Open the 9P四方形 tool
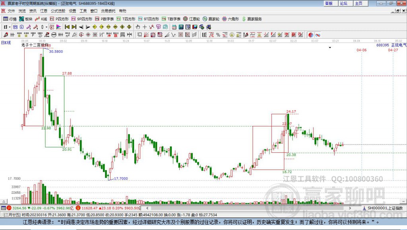The height and width of the screenshot is (230, 407). (x=82, y=19)
